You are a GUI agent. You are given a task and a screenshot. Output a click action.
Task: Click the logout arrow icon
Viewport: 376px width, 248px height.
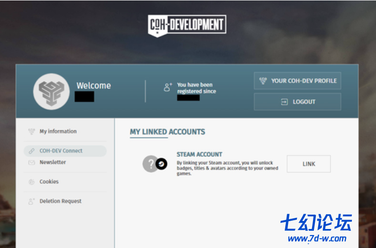284,102
